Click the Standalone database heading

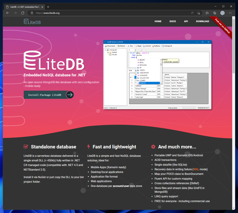click(x=54, y=147)
